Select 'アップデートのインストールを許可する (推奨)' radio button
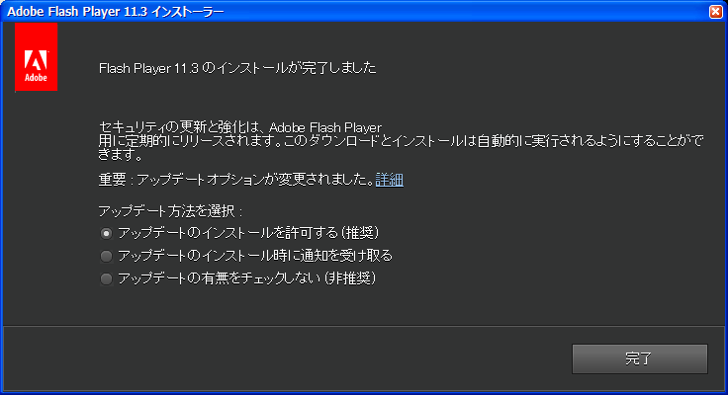This screenshot has height=395, width=728. (107, 233)
